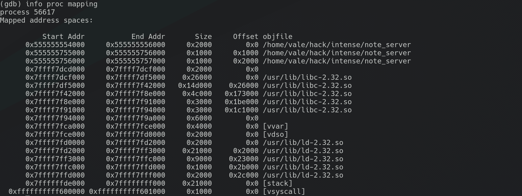Click the ld-2.32.so path at offset 0x2c000

[303, 175]
